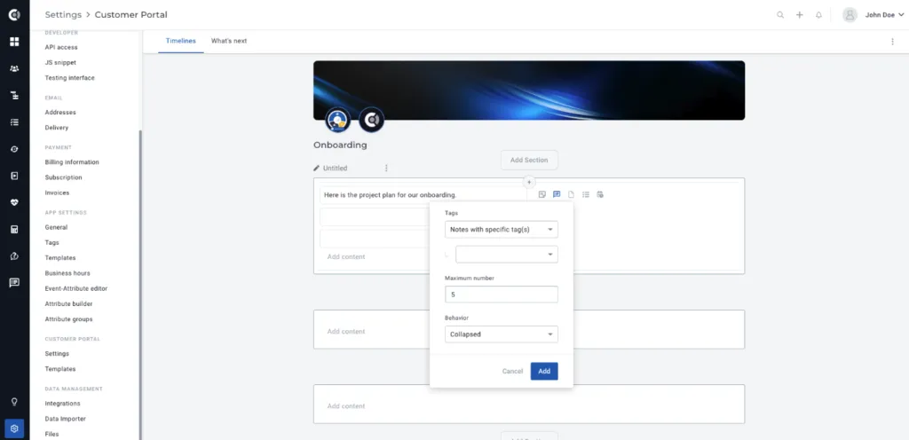Viewport: 909px width, 440px height.
Task: Click the second round logo on the banner
Action: click(x=372, y=120)
